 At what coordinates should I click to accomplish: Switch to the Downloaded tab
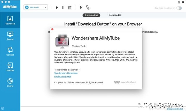click(x=115, y=15)
